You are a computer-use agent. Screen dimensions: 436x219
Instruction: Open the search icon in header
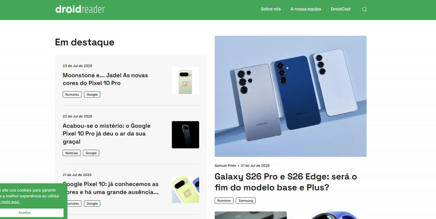tap(364, 9)
